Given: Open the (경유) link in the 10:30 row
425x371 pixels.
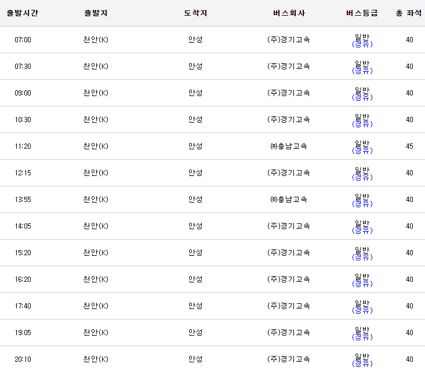Looking at the screenshot, I should pos(362,124).
